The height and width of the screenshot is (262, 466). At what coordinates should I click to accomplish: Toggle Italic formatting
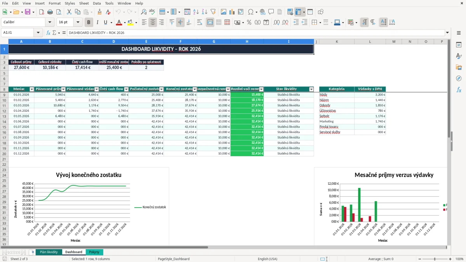[x=97, y=23]
